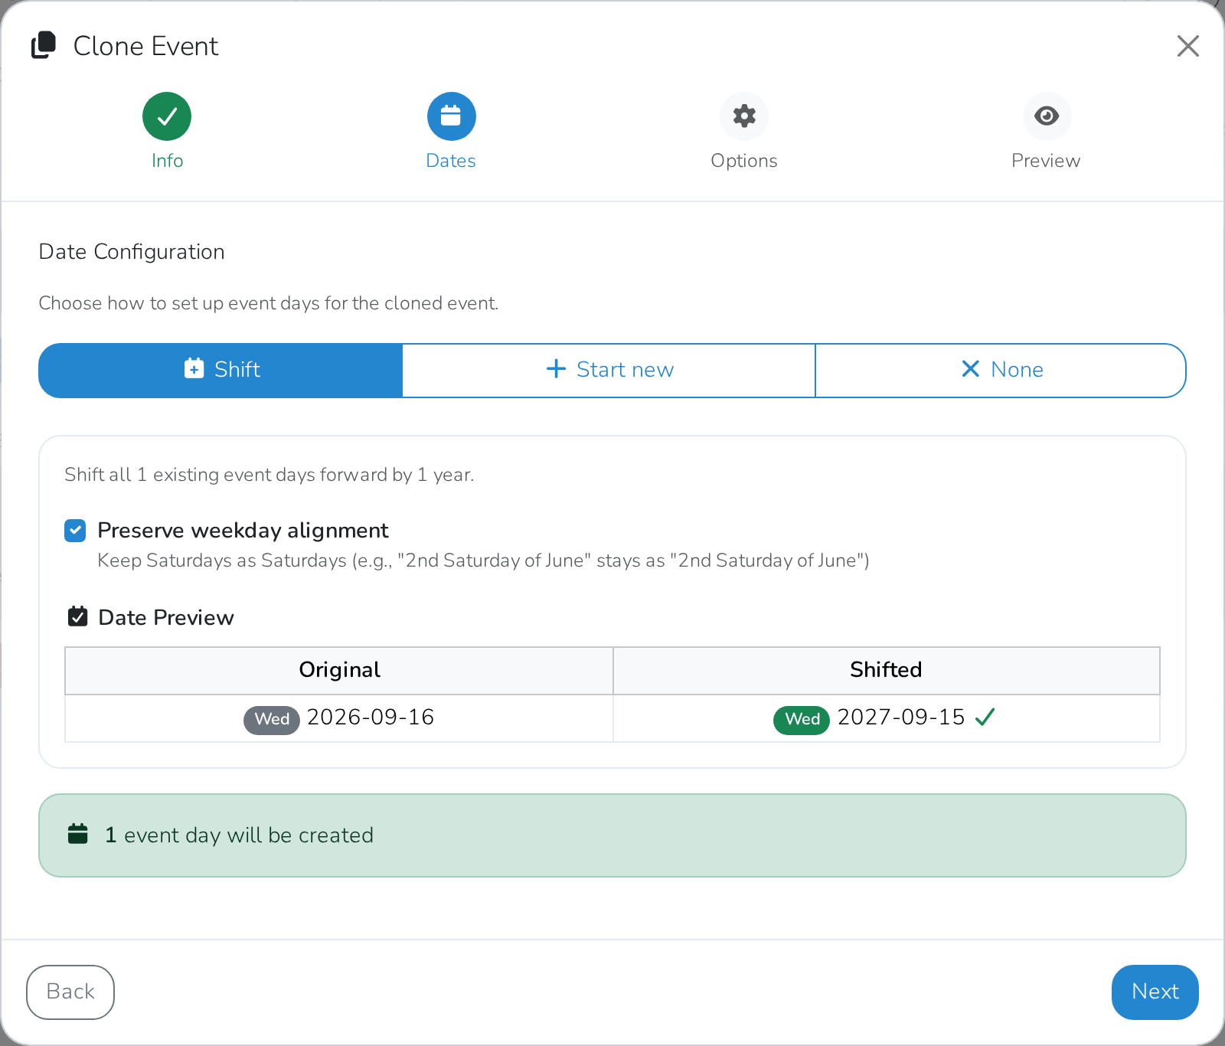Screen dimensions: 1225x1046
Task: Choose the None date mode
Action: coord(1001,371)
